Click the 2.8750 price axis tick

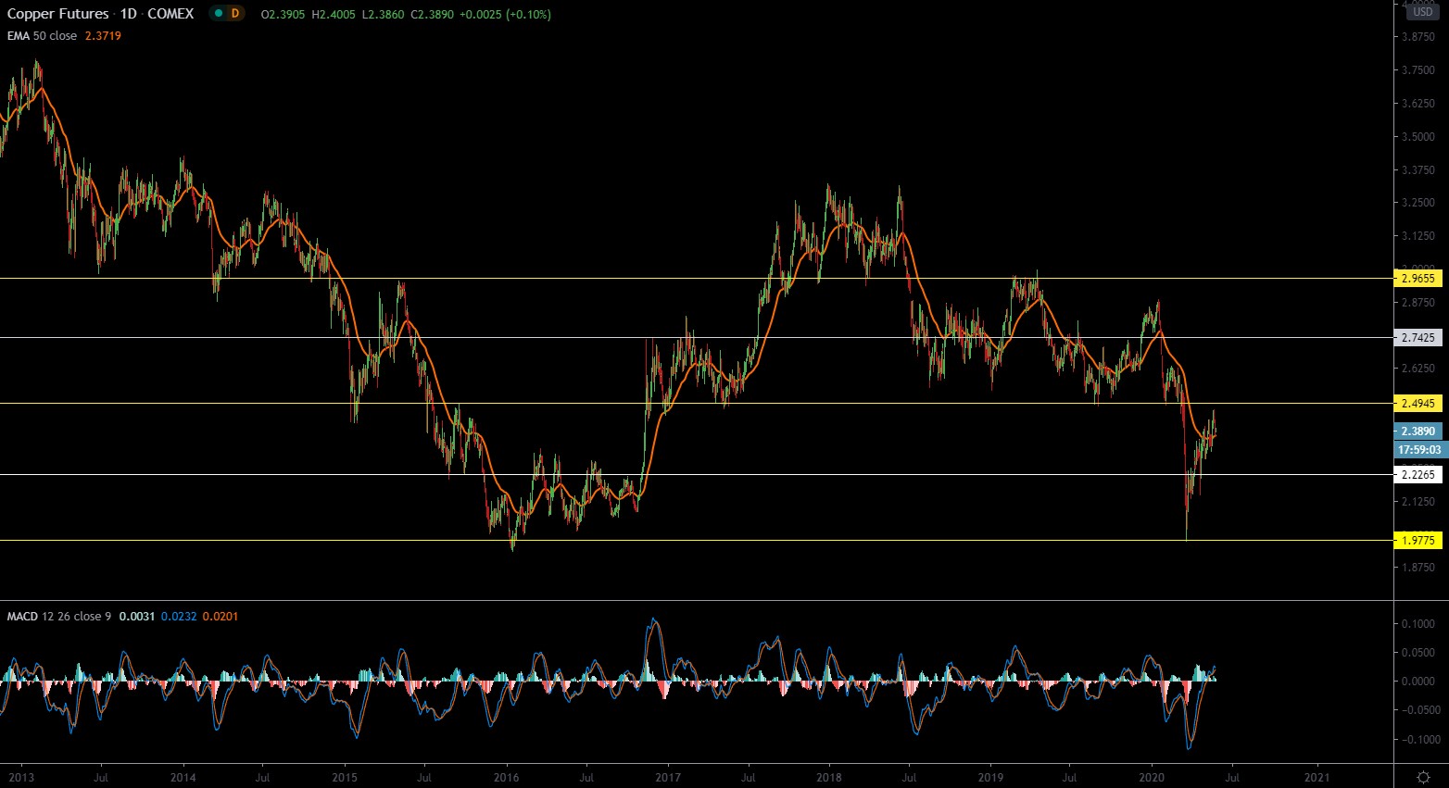click(x=1418, y=303)
